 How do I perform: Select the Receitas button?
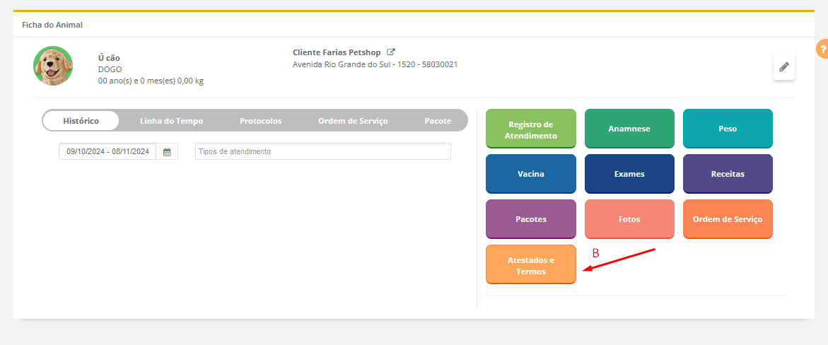(728, 174)
